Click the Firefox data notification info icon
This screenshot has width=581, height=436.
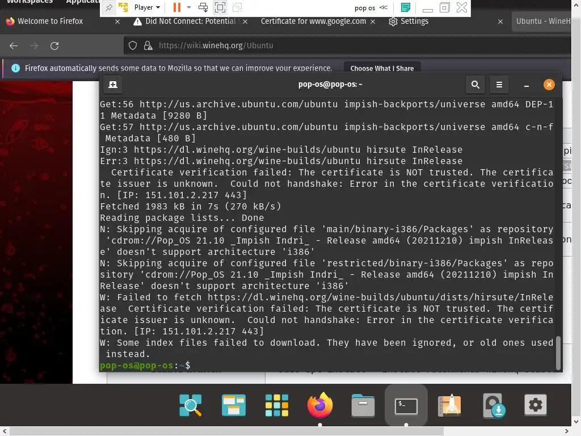[x=15, y=68]
